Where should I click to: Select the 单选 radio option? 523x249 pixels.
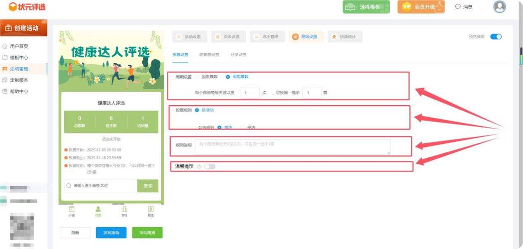(x=219, y=127)
